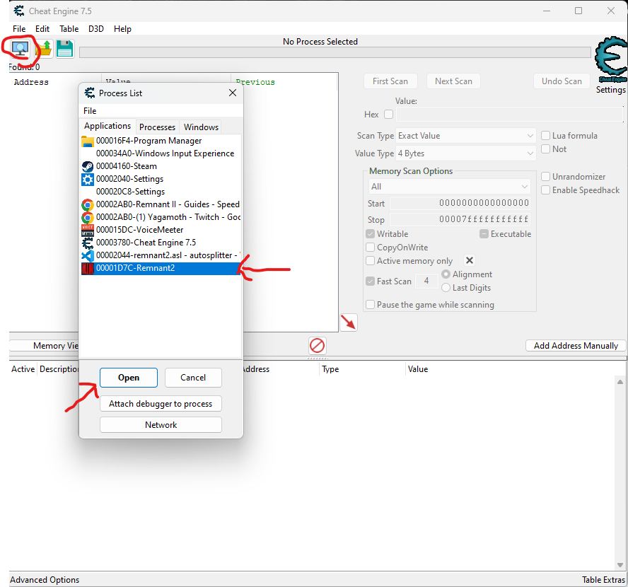The height and width of the screenshot is (587, 628).
Task: Select the VoiceMeeter process entry
Action: click(161, 230)
